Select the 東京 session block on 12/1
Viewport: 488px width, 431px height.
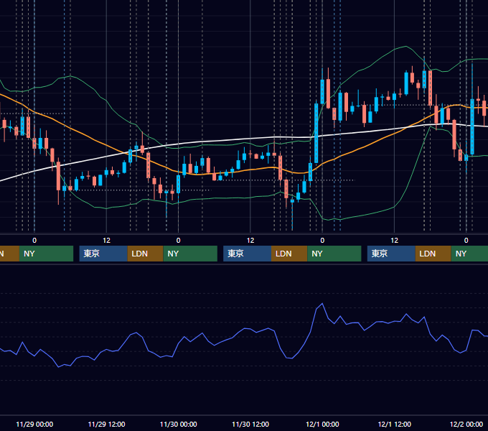(391, 254)
